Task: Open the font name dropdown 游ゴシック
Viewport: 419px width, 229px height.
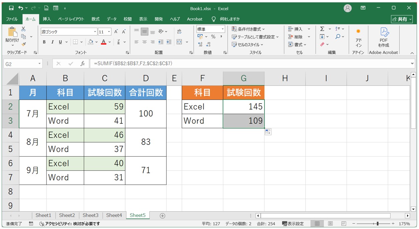Action: click(95, 32)
